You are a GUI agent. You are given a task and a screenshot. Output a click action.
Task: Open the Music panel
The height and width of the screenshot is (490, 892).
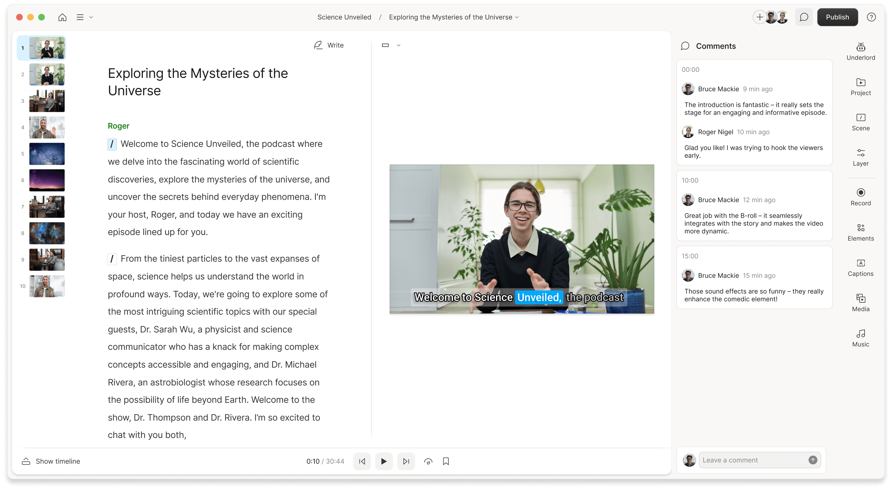click(861, 338)
